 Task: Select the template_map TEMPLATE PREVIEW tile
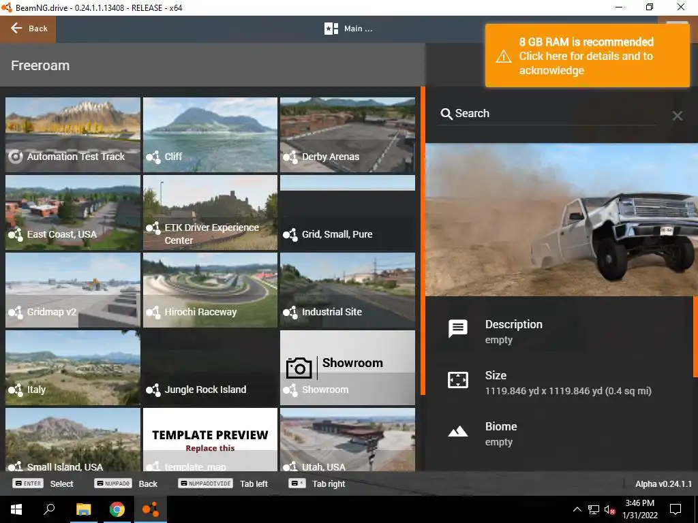tap(210, 439)
